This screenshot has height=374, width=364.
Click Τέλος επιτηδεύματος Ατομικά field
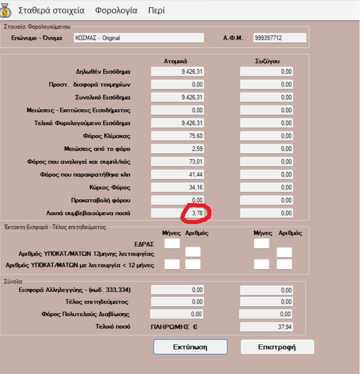click(x=178, y=302)
